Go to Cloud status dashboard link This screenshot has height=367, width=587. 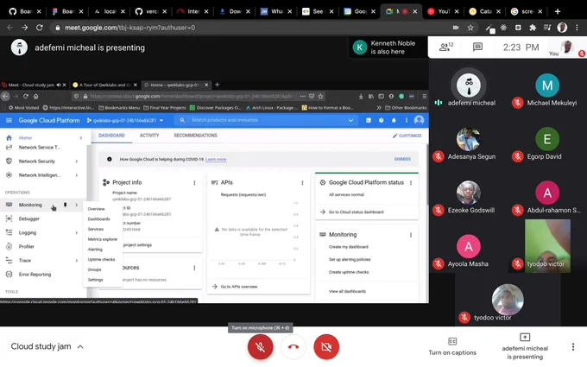352,212
